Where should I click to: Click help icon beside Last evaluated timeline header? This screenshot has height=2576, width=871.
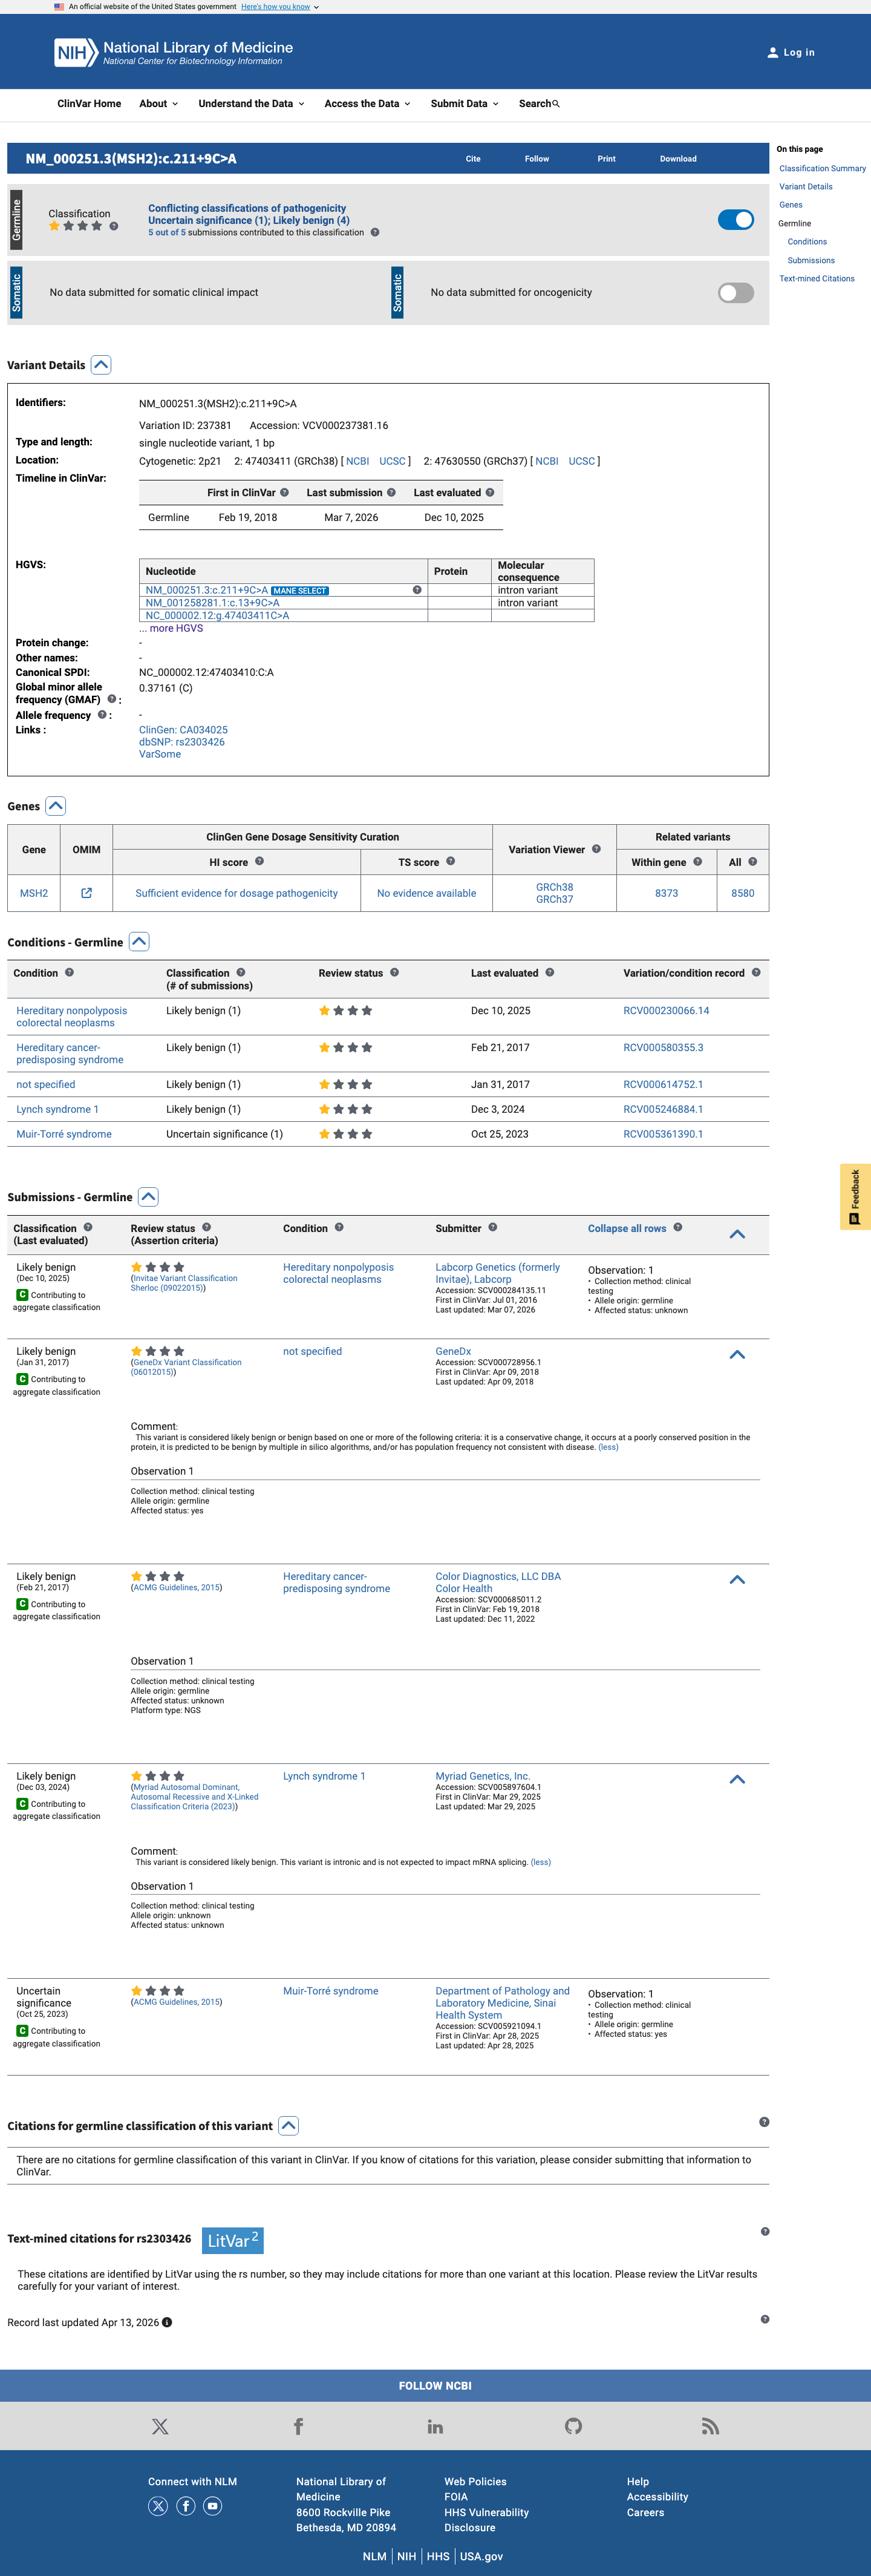pos(490,492)
